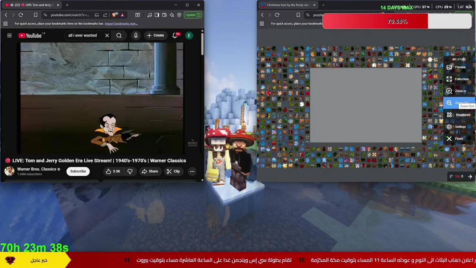Viewport: 476px width, 268px height.
Task: Mute the tab via its speaker icon
Action: click(x=12, y=5)
